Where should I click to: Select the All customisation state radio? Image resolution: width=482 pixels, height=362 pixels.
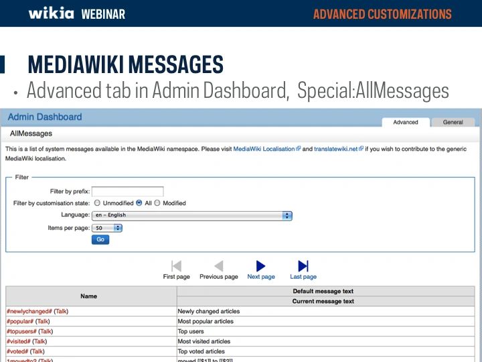(139, 203)
